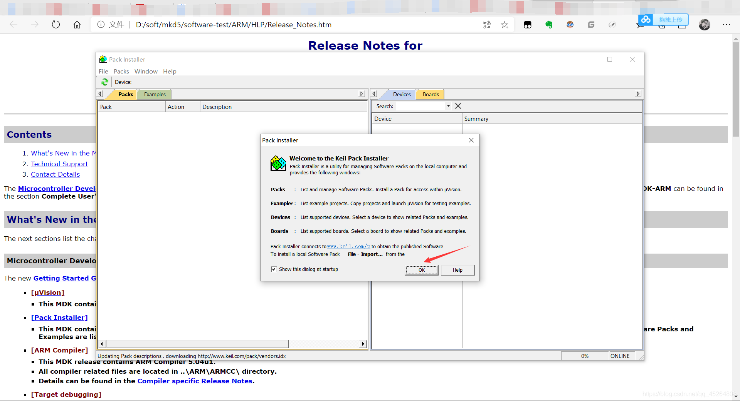740x401 pixels.
Task: Click the translate page icon
Action: 487,25
